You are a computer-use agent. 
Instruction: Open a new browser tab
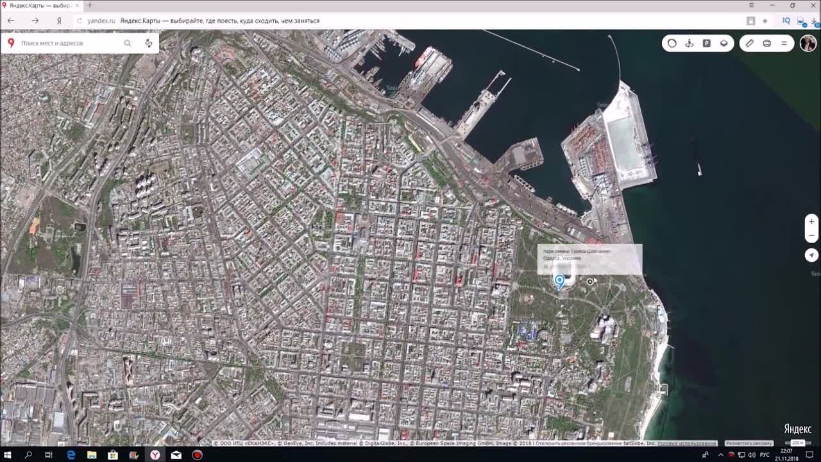[x=90, y=5]
